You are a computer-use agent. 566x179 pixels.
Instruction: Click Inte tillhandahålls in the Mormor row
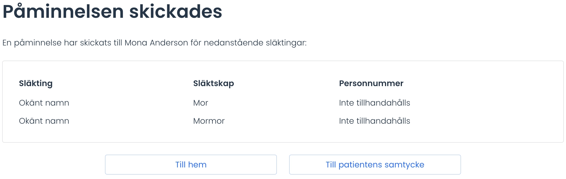tap(375, 121)
